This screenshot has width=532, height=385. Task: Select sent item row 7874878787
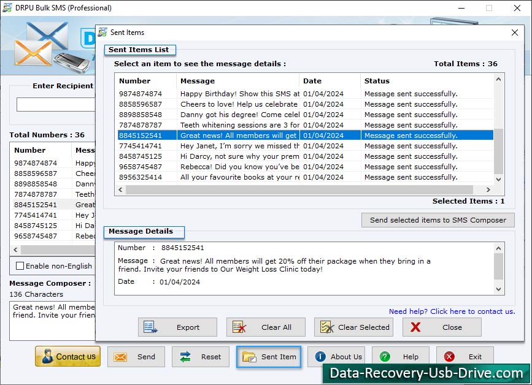pos(306,125)
